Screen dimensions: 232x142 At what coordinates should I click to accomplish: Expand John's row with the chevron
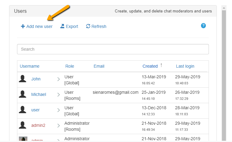tap(58, 79)
